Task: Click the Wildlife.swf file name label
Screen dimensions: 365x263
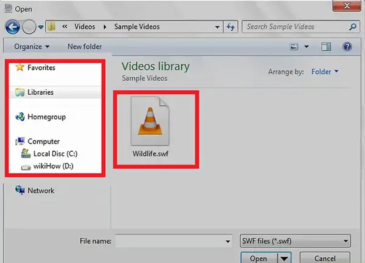Action: (x=150, y=154)
